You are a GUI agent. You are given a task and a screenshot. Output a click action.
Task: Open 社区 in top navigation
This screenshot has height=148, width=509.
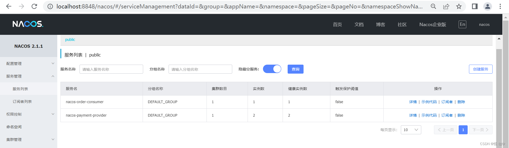coord(402,25)
